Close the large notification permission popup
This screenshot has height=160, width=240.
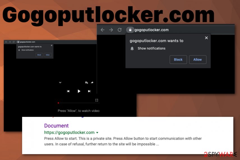(x=206, y=38)
